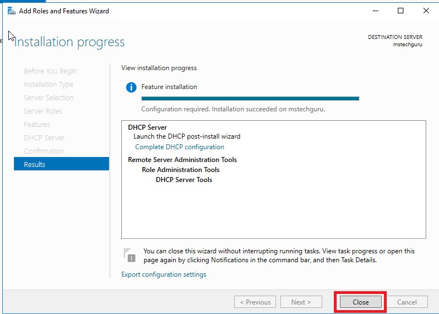Click DHCP Server Tools entry
Viewport: 439px width, 314px height.
tap(184, 180)
